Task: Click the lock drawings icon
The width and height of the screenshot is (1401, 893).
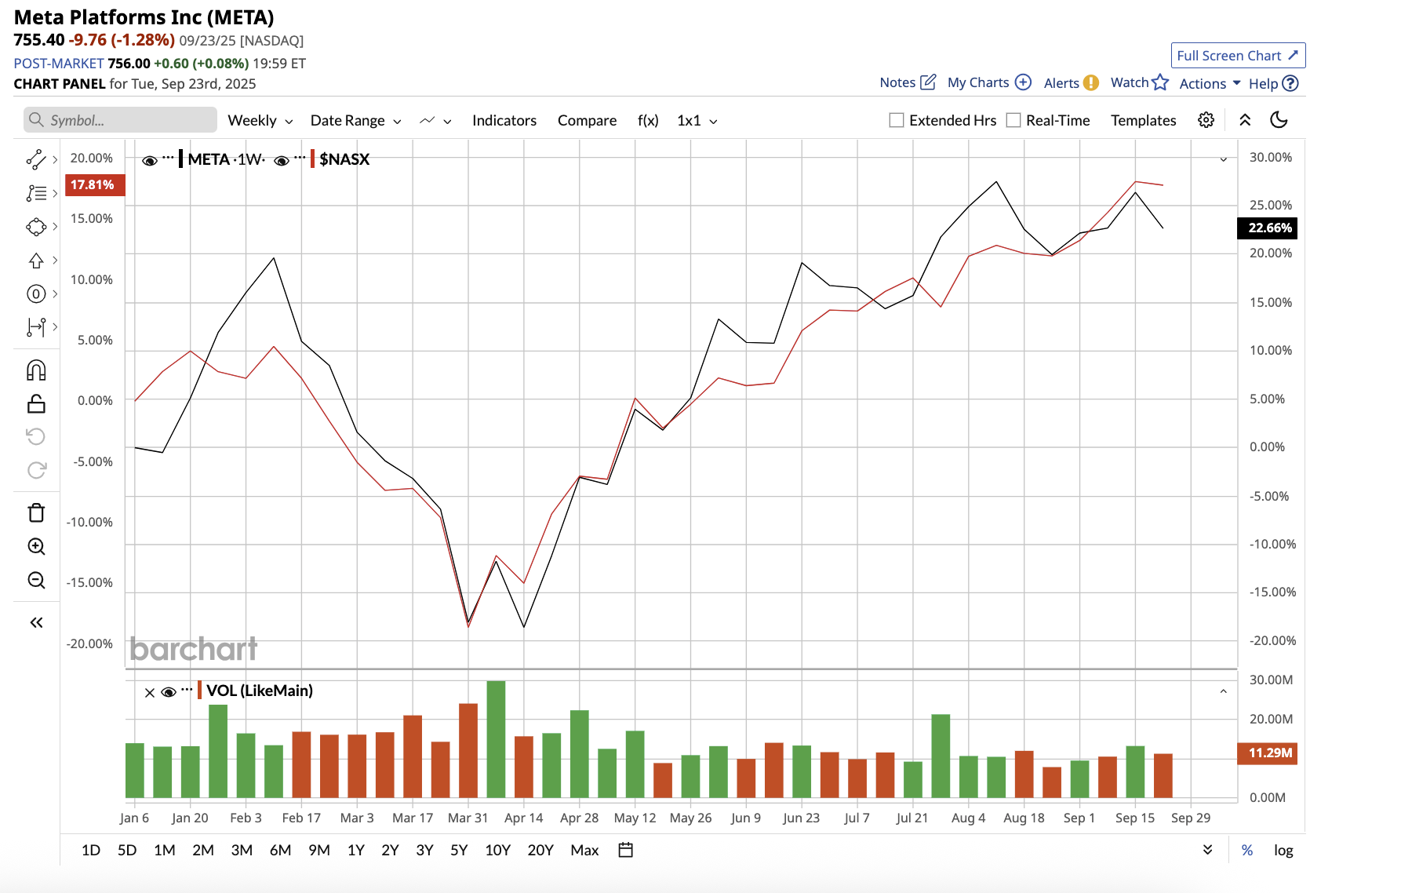Action: tap(36, 403)
